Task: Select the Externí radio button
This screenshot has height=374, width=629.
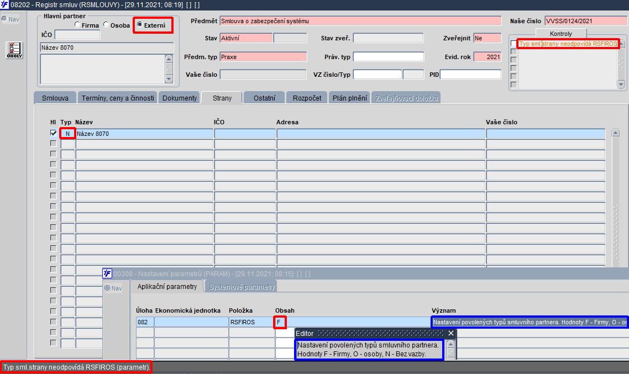Action: pos(140,25)
